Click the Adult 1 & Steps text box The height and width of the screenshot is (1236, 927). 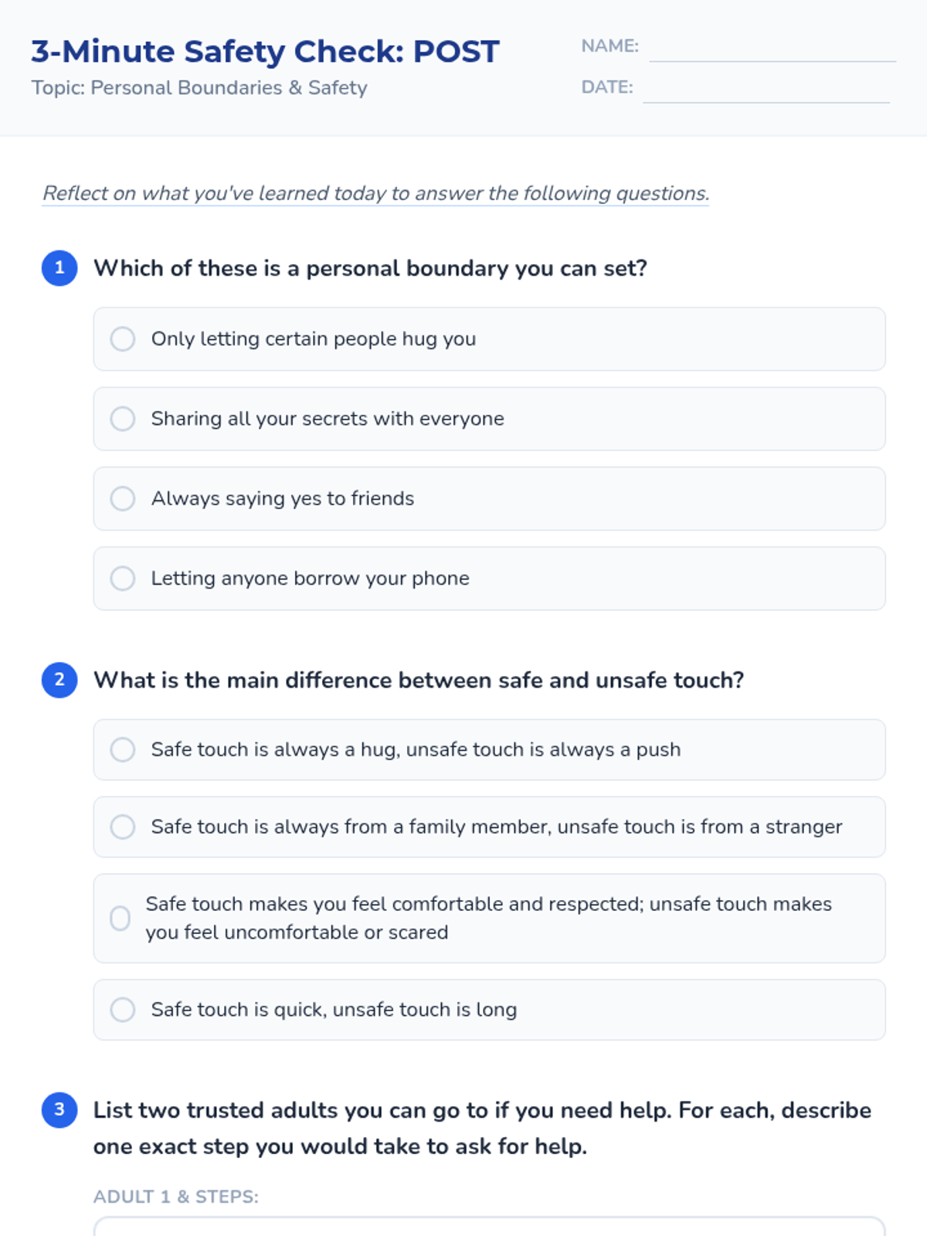pyautogui.click(x=489, y=1227)
